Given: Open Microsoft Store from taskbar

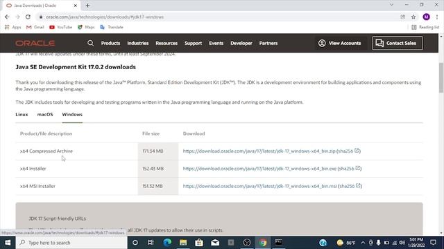Looking at the screenshot, I should [199, 243].
